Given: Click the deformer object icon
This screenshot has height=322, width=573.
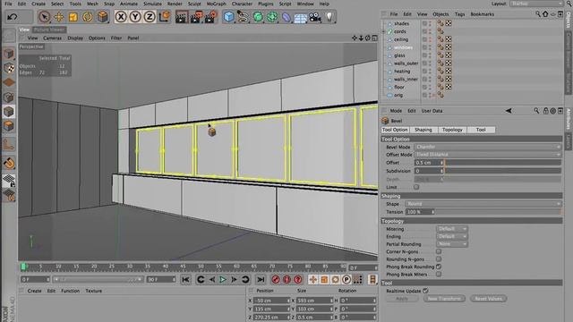Looking at the screenshot, I should pyautogui.click(x=286, y=17).
